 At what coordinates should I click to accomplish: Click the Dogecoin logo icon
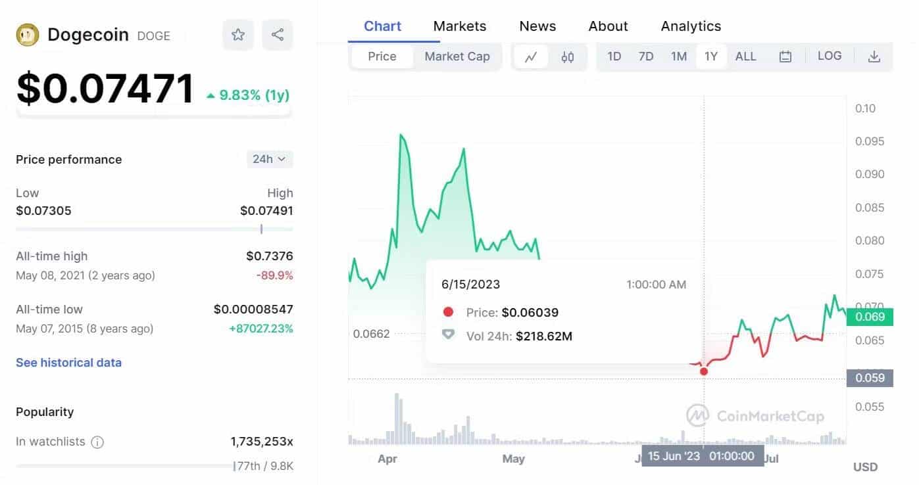[28, 35]
